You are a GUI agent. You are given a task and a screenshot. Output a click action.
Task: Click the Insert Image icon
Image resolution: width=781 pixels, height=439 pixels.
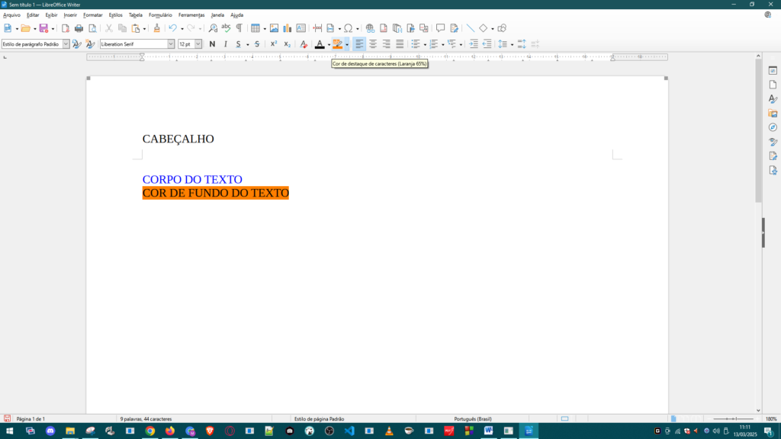[275, 28]
